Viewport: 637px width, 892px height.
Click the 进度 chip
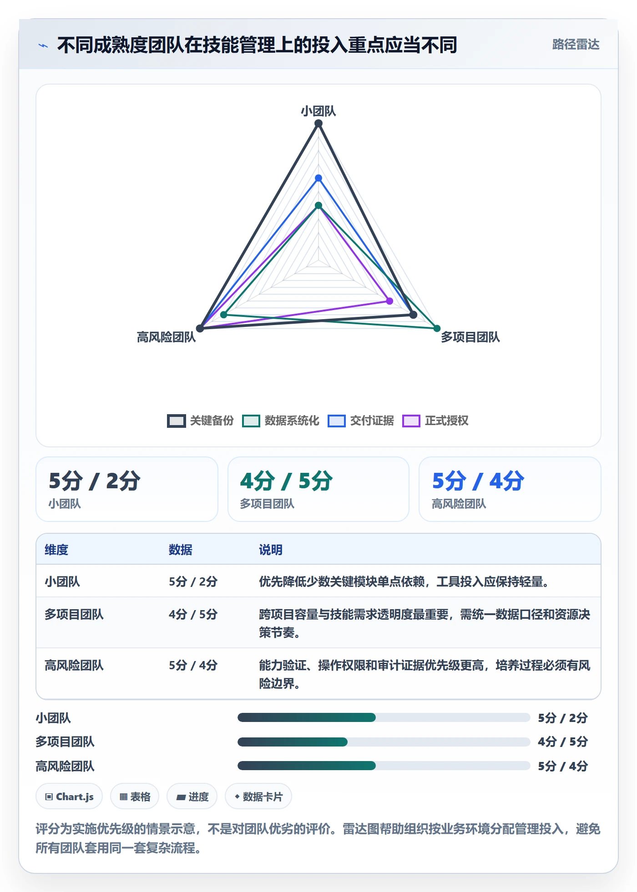[x=192, y=797]
